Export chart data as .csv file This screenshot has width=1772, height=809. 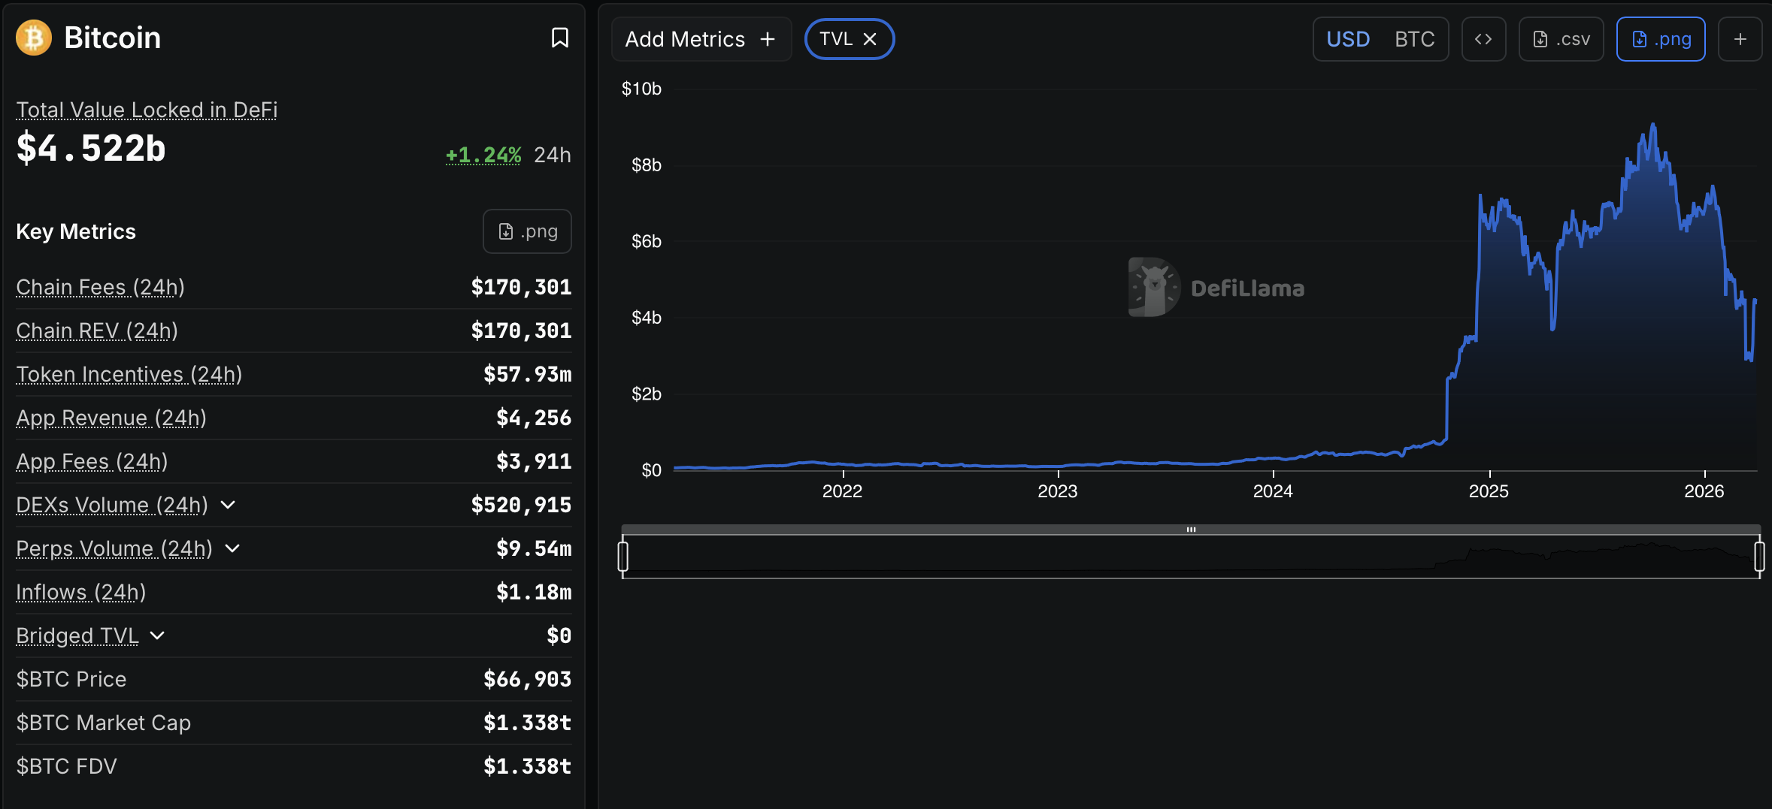coord(1561,38)
